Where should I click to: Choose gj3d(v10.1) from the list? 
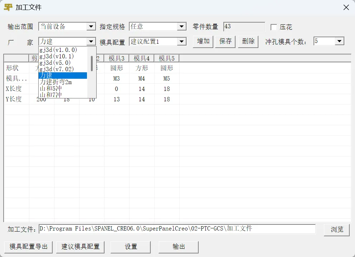[63, 56]
